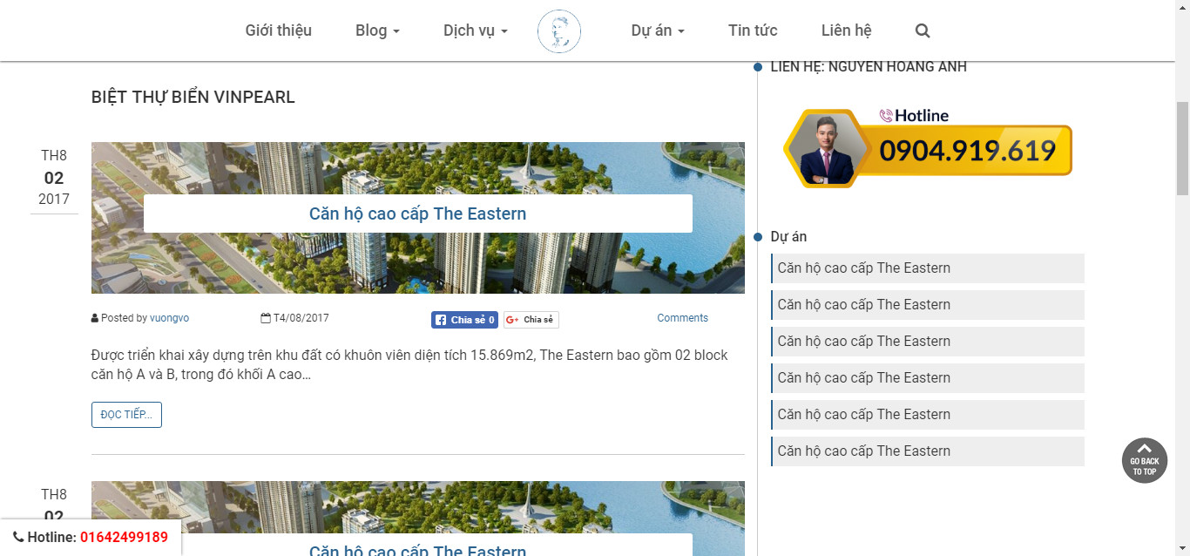Click the LIÊN HỆ: NGUYEN HOANG ANH heading
The height and width of the screenshot is (556, 1190).
(869, 66)
